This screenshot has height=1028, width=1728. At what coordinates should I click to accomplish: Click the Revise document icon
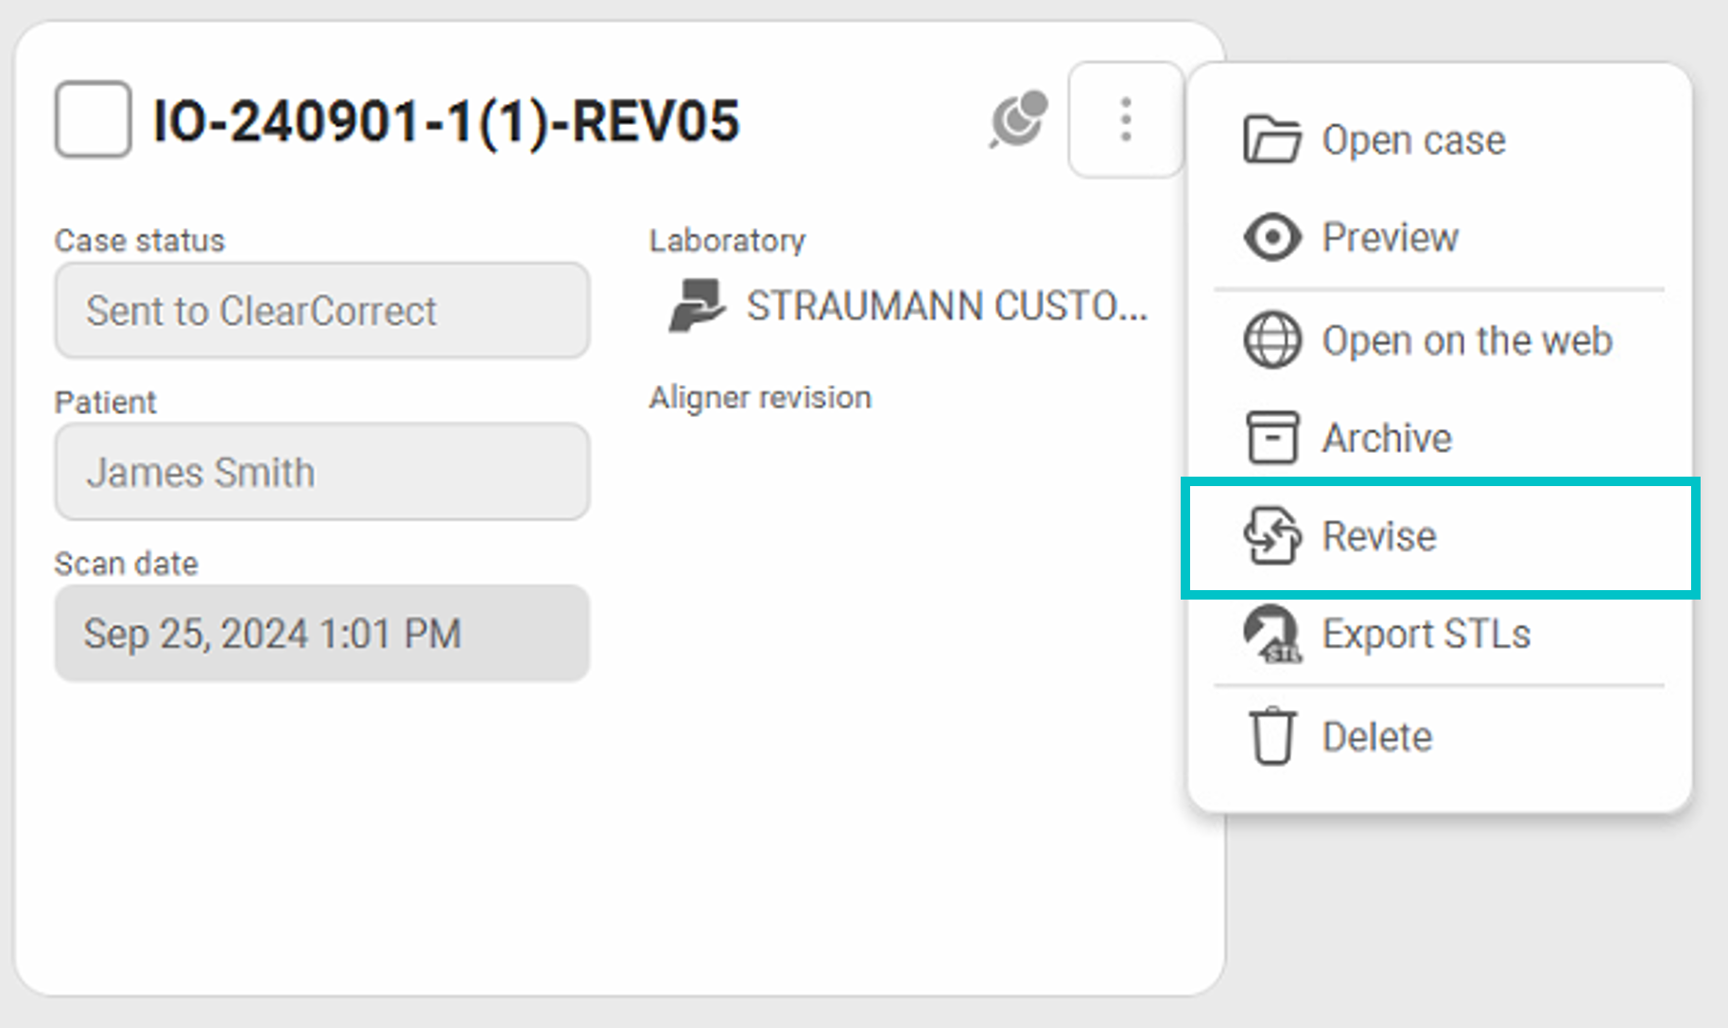1271,536
